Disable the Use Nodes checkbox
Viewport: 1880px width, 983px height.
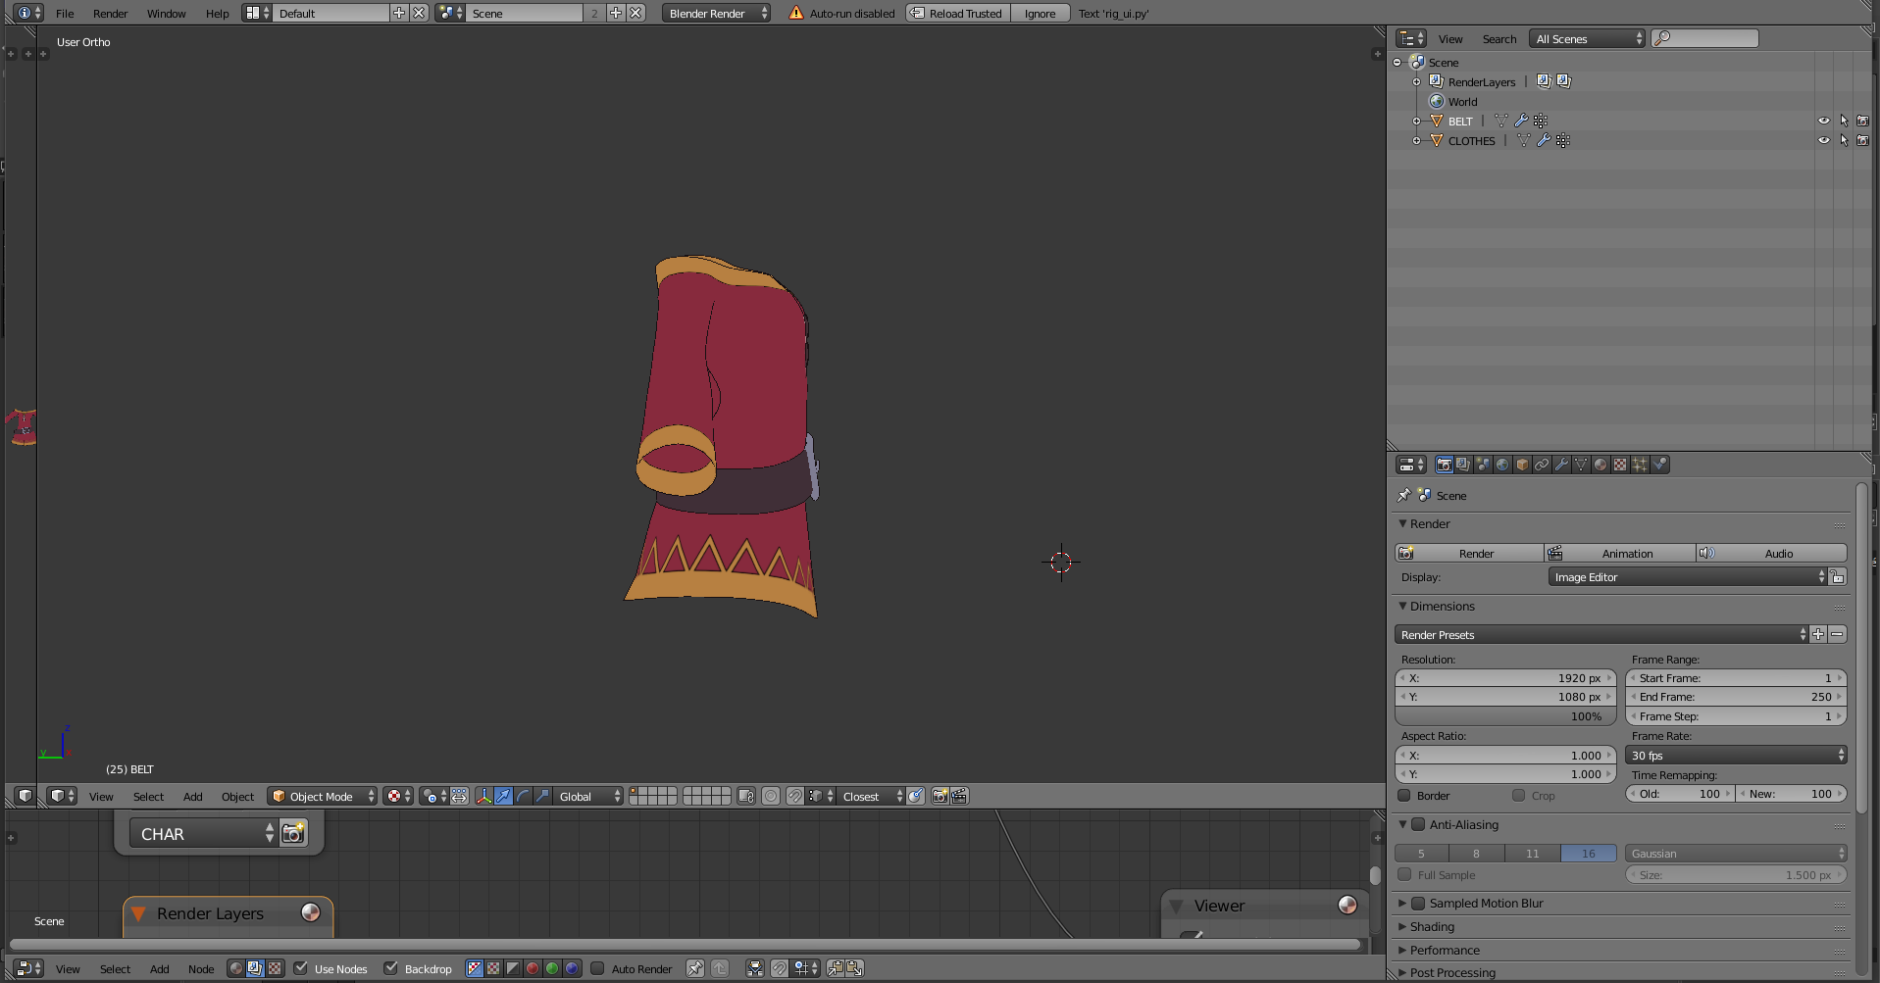click(301, 968)
